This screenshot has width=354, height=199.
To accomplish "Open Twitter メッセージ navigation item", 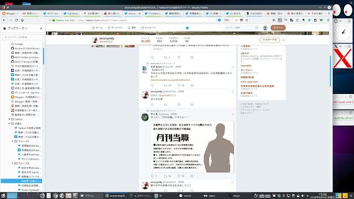I will click(148, 28).
